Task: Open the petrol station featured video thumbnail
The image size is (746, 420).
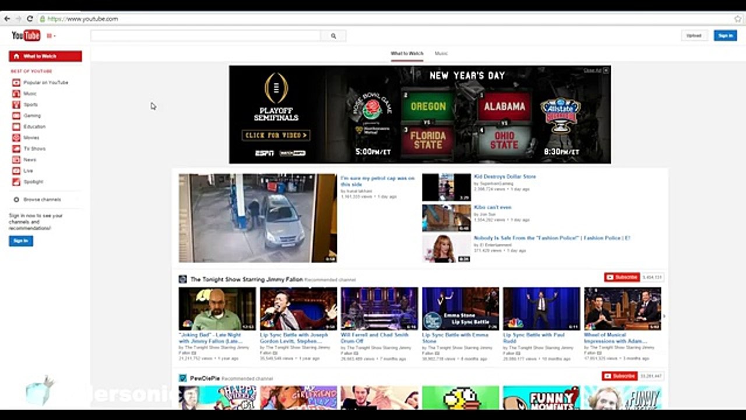Action: 258,218
